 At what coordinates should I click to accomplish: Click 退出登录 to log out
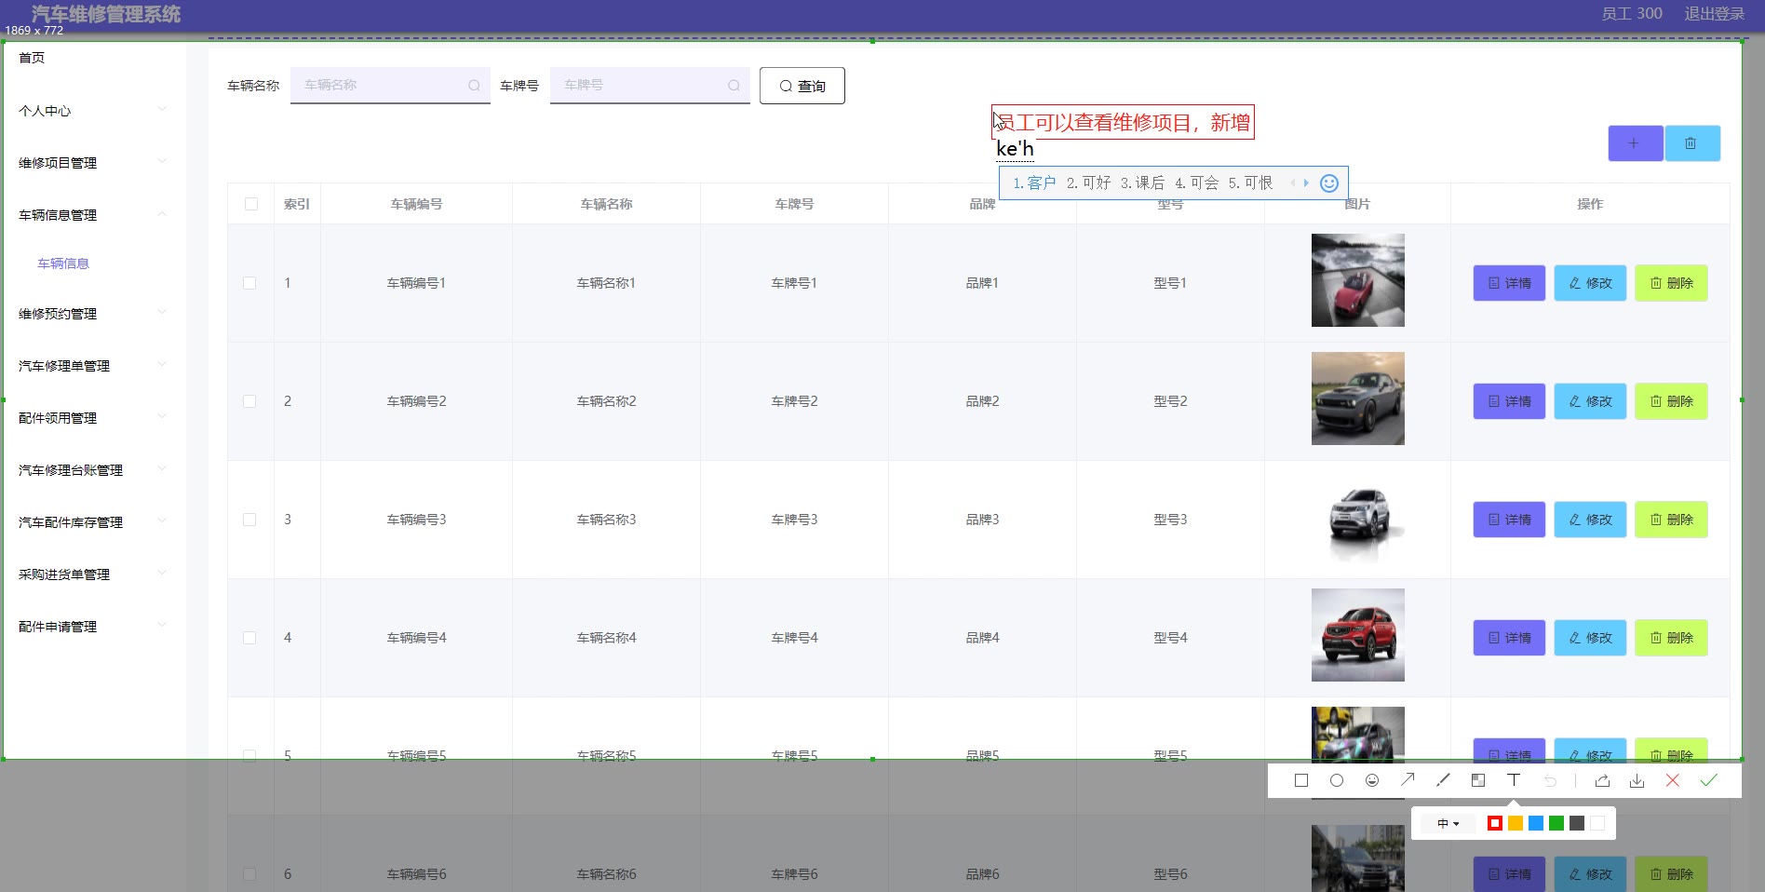coord(1714,14)
